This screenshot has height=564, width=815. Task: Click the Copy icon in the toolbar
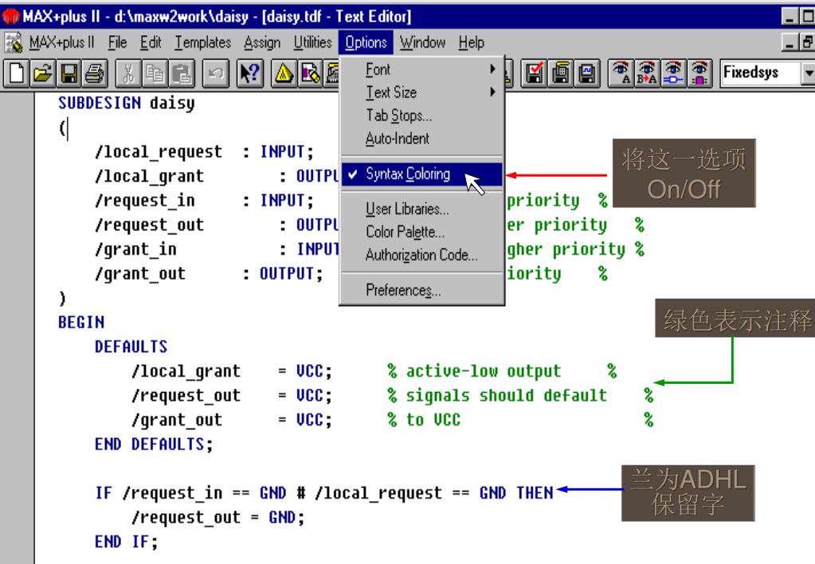[x=155, y=72]
